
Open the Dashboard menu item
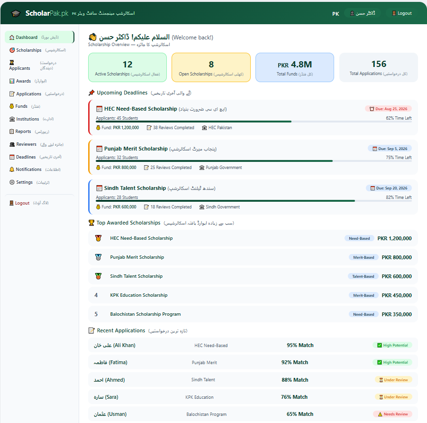pyautogui.click(x=39, y=37)
